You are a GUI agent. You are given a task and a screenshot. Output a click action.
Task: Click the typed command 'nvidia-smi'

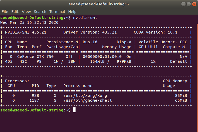[x=85, y=18]
